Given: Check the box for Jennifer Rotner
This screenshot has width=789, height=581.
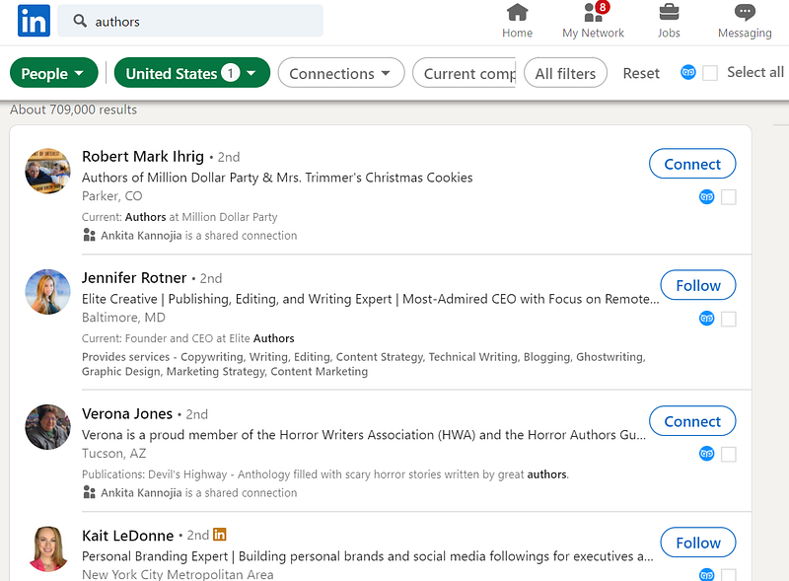Looking at the screenshot, I should pyautogui.click(x=729, y=319).
